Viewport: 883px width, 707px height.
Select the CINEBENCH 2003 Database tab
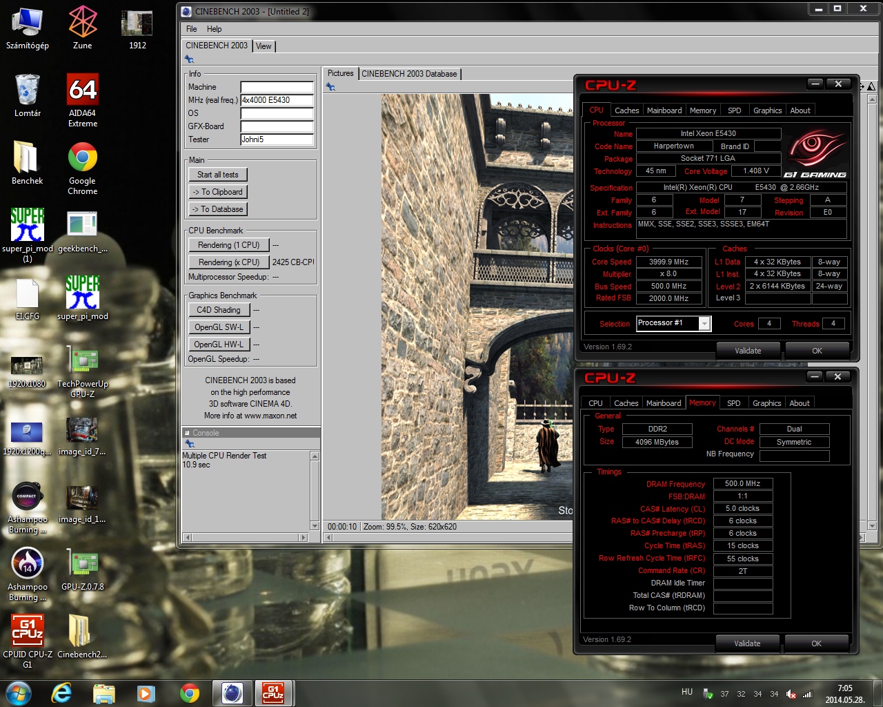tap(409, 74)
